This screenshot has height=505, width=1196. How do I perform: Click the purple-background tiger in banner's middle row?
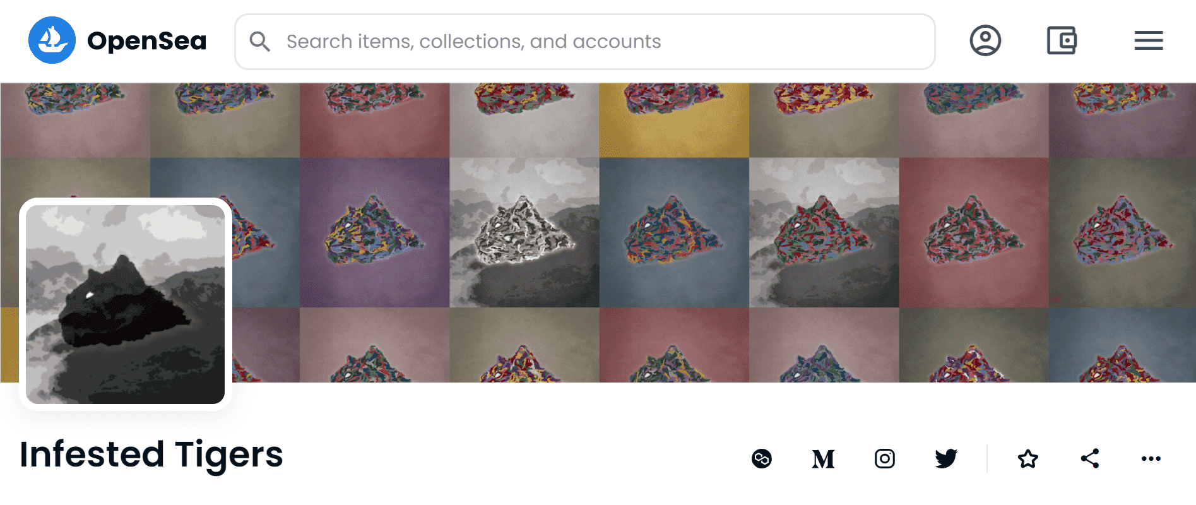coord(374,232)
